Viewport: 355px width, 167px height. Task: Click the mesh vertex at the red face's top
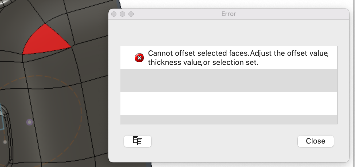(45, 24)
